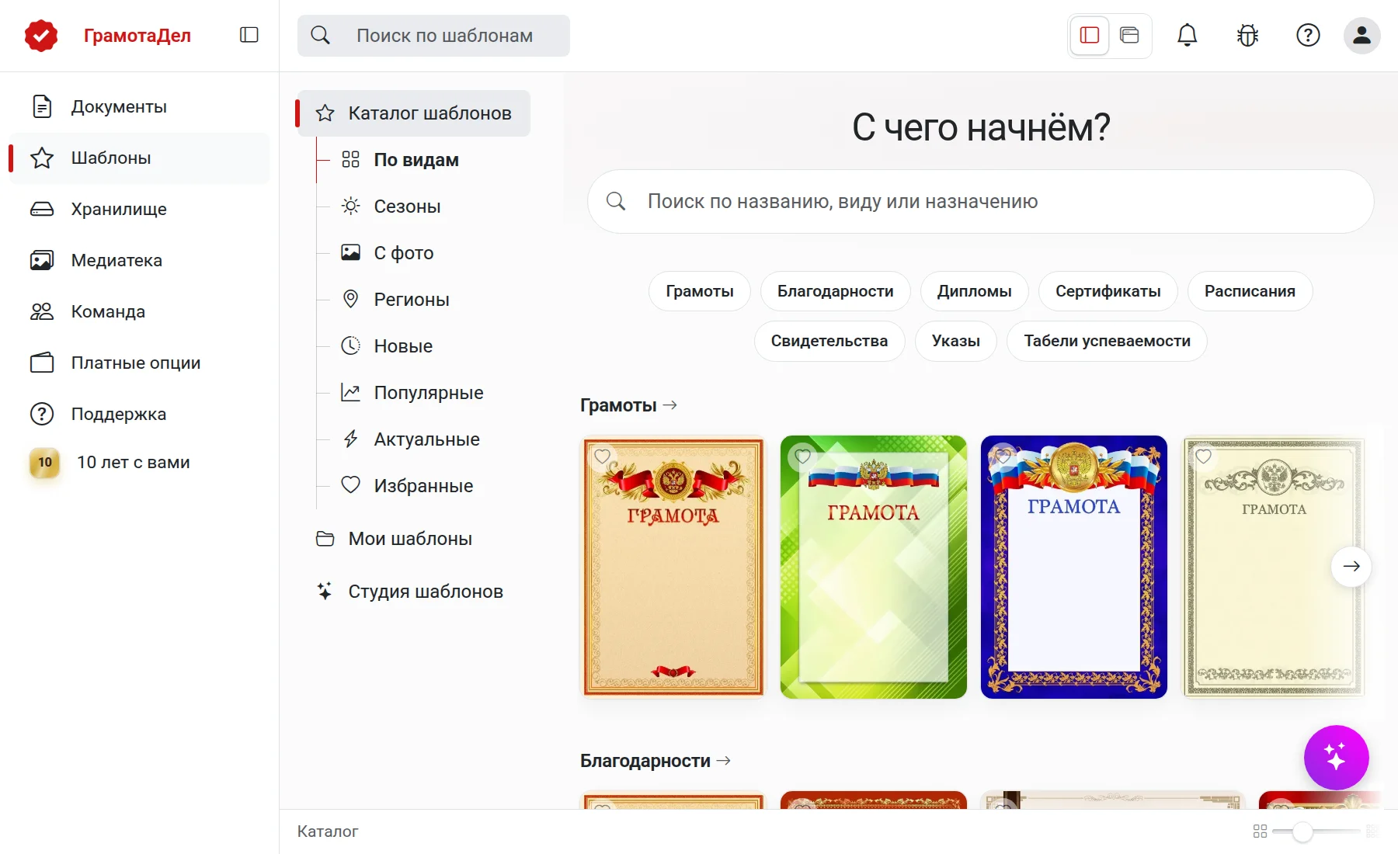Image resolution: width=1398 pixels, height=854 pixels.
Task: Favorite the green Грамота template
Action: click(803, 457)
